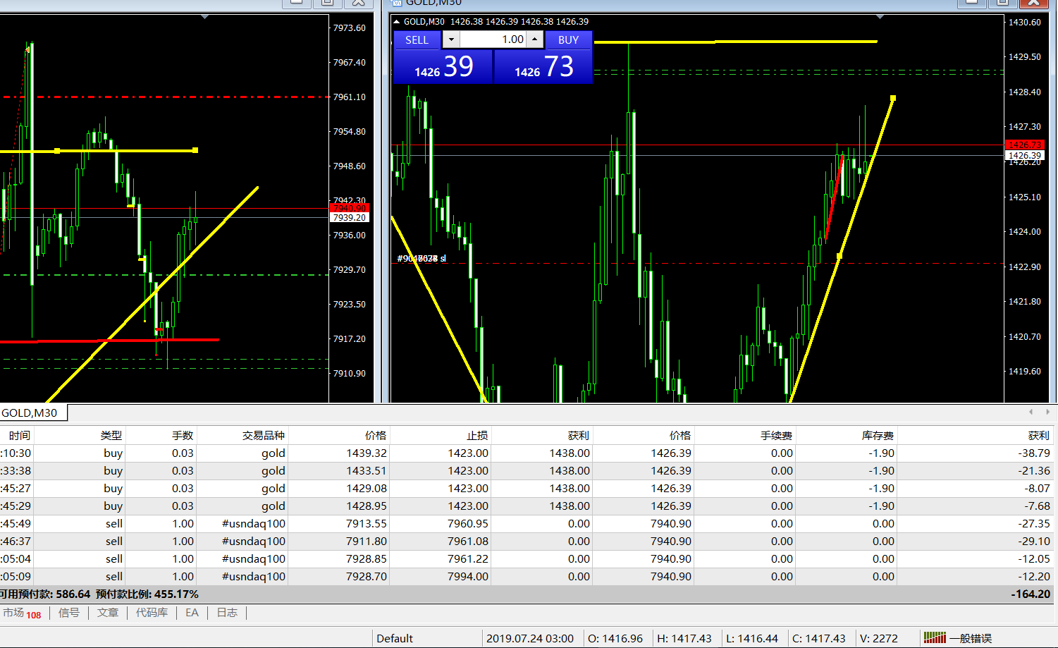The height and width of the screenshot is (648, 1058).
Task: Sort orders by the 交易品种 column header
Action: tap(264, 436)
